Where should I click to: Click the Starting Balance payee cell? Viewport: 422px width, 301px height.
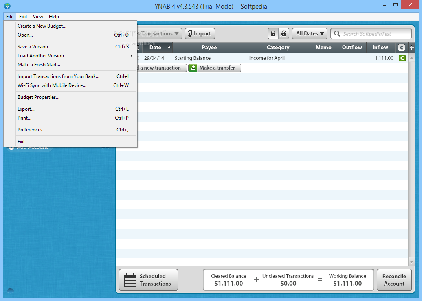192,58
